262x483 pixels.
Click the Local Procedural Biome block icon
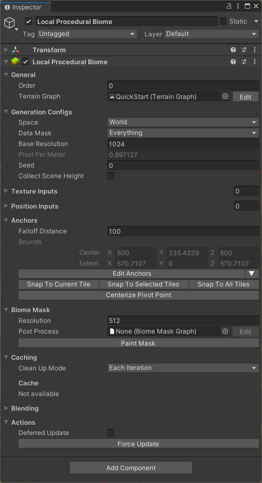[15, 62]
